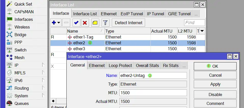Open the Switch menu entry
Screen dimensions: 244x108
(20, 50)
